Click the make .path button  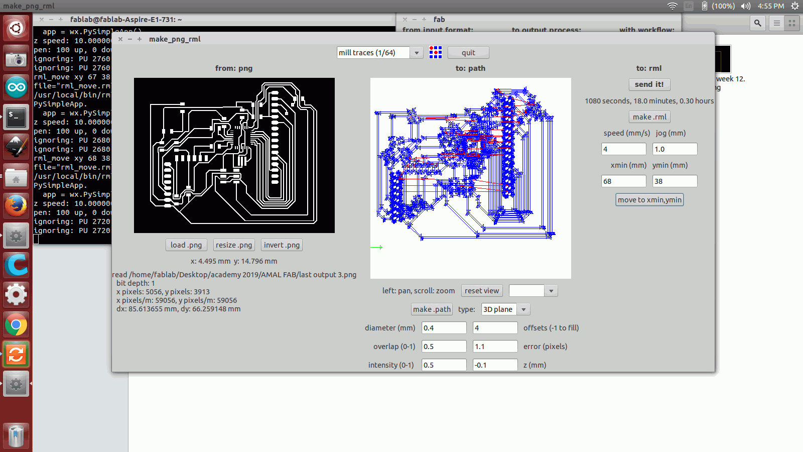(432, 309)
